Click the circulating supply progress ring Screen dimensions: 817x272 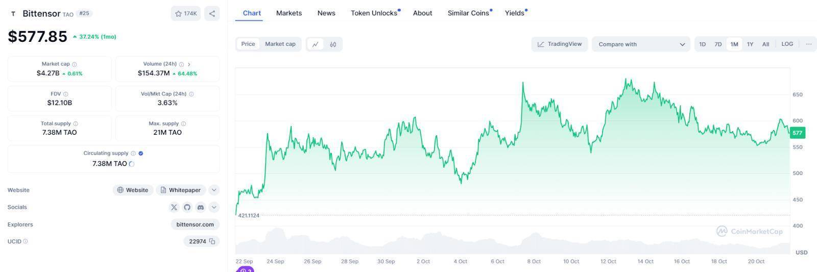point(132,164)
